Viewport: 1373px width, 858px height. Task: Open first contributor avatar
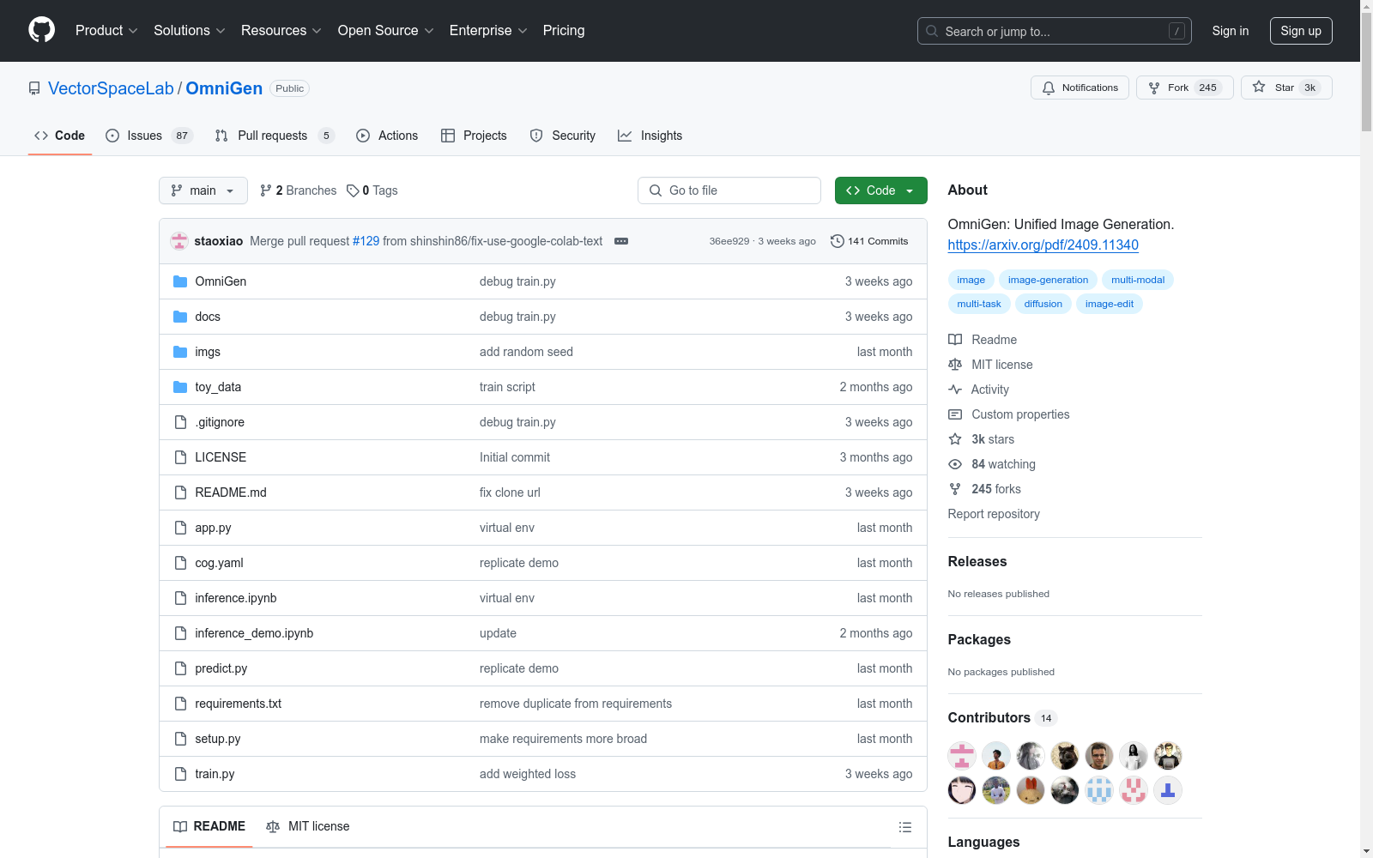962,756
